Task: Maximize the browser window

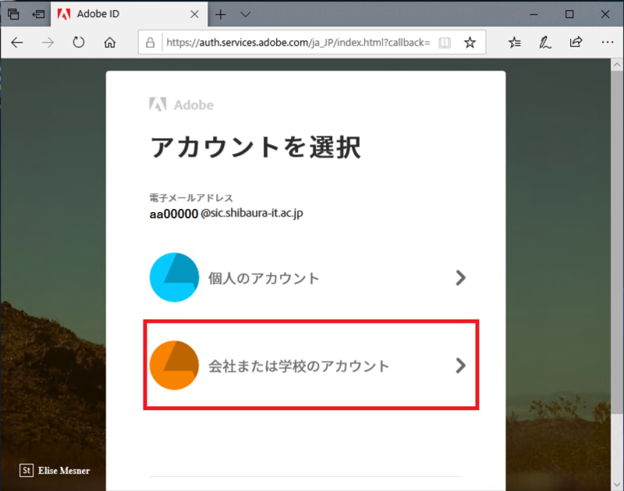Action: point(569,14)
